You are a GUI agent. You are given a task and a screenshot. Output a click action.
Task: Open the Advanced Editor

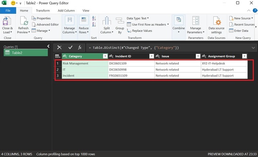pyautogui.click(x=45, y=24)
